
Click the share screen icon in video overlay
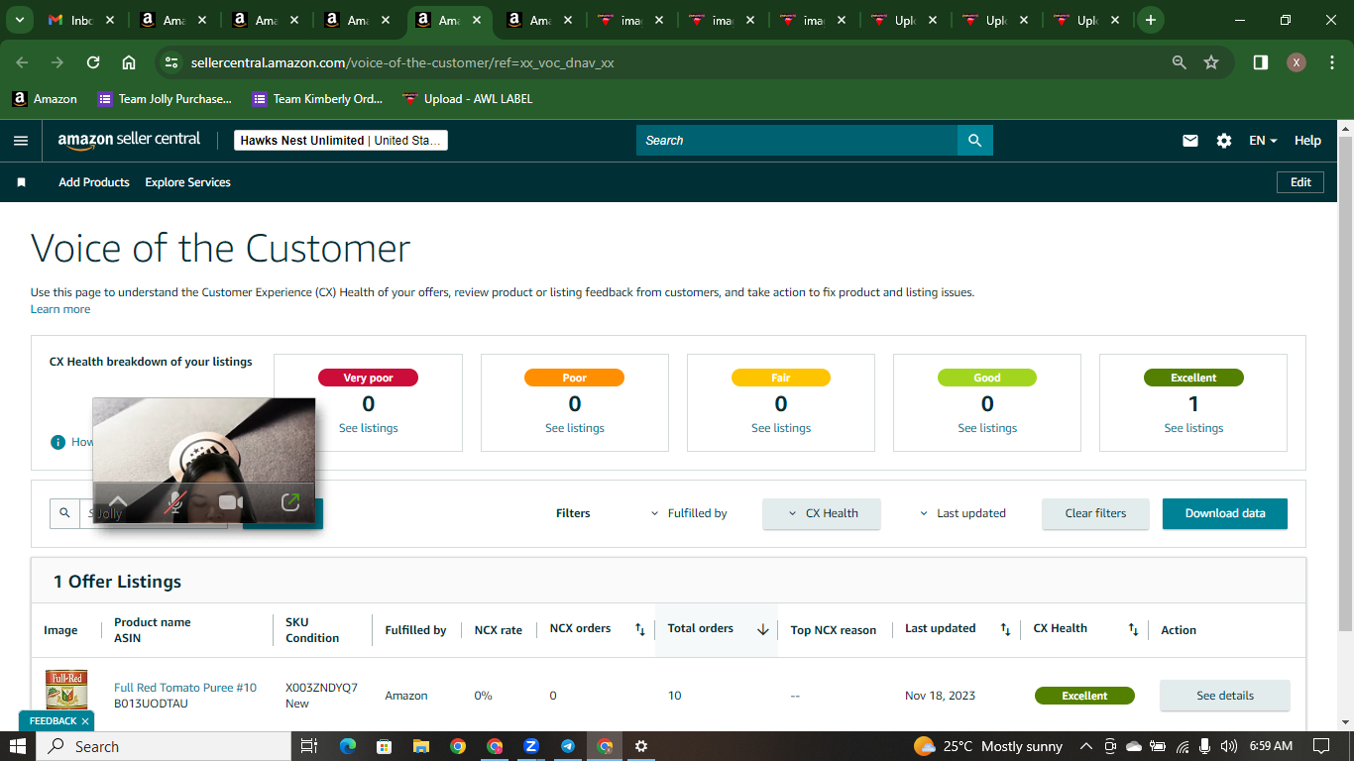[x=289, y=503]
